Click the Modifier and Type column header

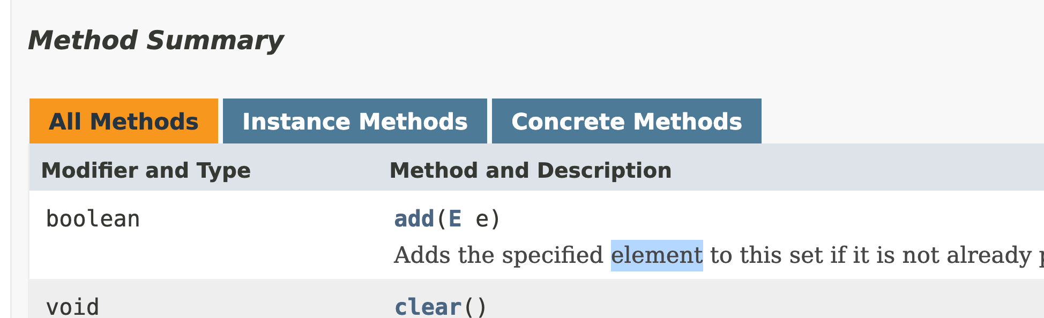[146, 170]
